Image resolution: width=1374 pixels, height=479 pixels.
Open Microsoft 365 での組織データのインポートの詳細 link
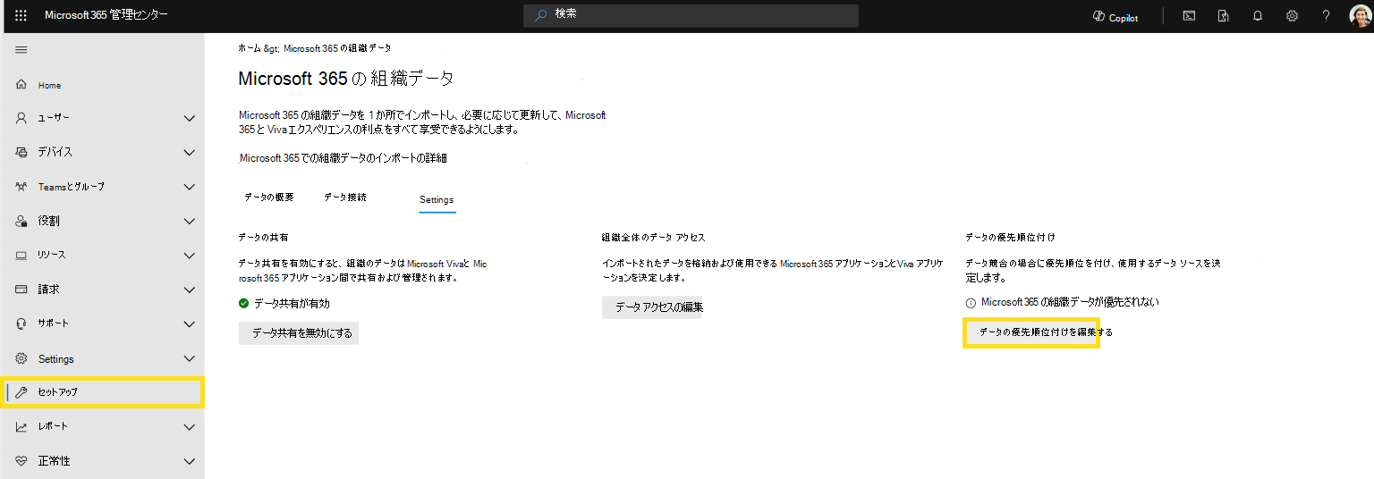click(343, 158)
